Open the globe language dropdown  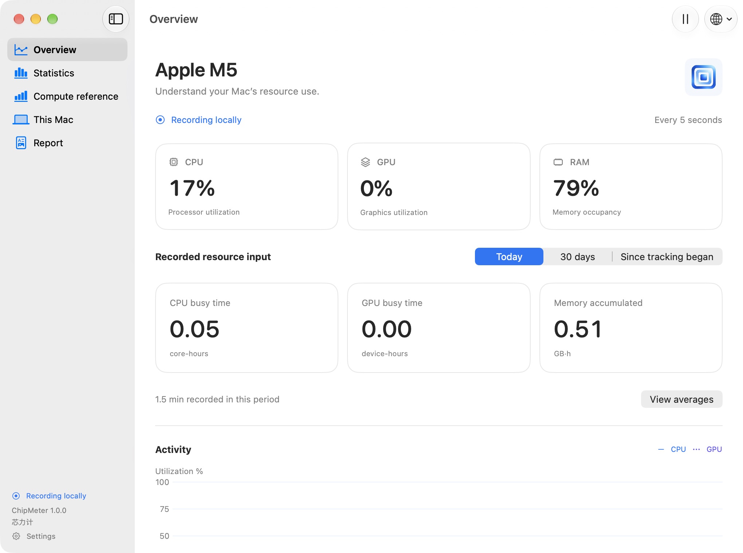pos(721,19)
